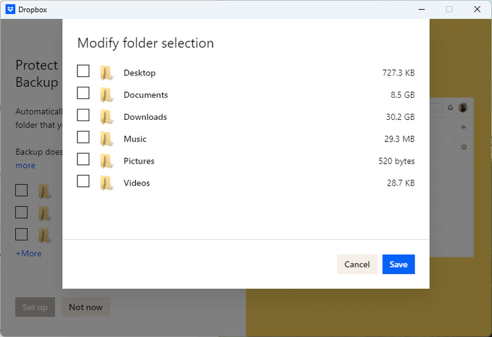Save the folder selection
The height and width of the screenshot is (337, 492).
pyautogui.click(x=399, y=264)
